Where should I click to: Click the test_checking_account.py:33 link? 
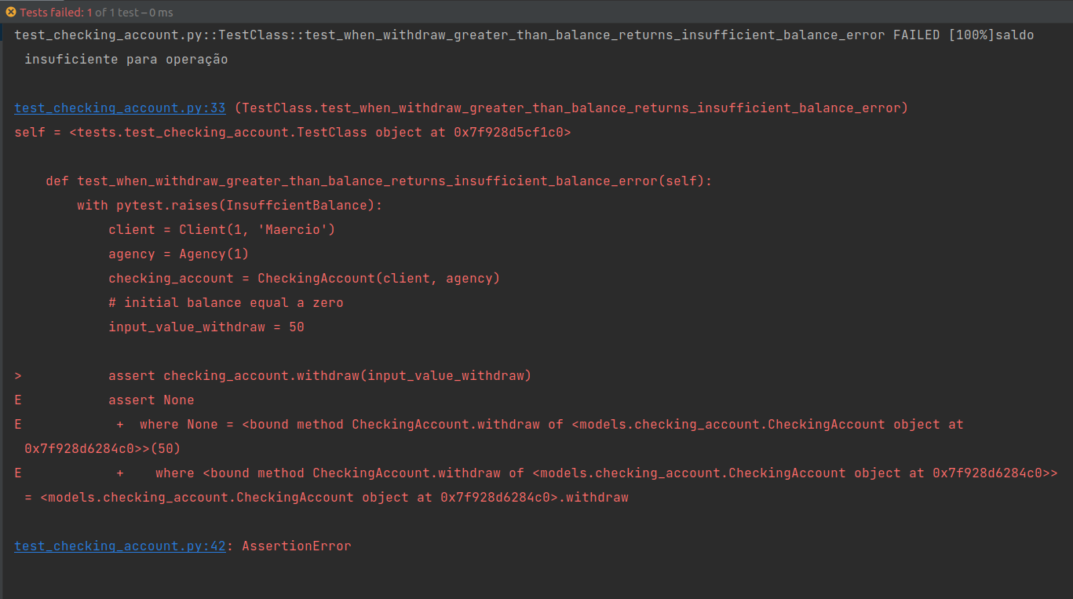[x=120, y=108]
